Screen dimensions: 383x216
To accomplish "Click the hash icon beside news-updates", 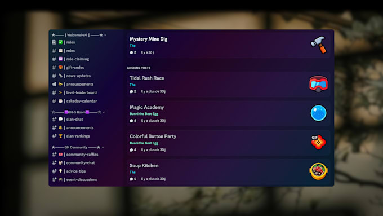I will coord(54,76).
